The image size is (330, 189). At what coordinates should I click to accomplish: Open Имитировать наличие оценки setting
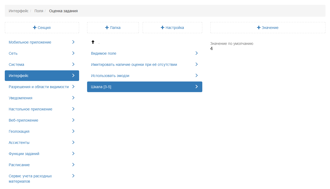(134, 65)
